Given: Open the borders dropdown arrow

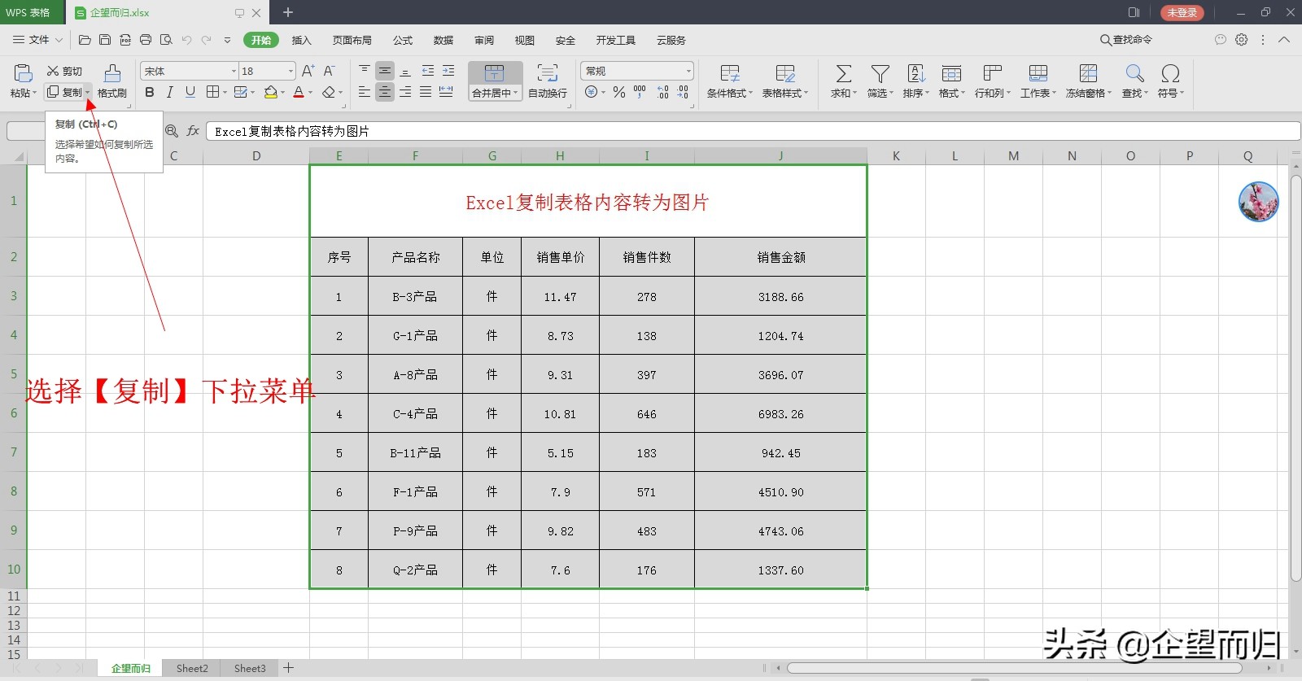Looking at the screenshot, I should click(x=225, y=93).
